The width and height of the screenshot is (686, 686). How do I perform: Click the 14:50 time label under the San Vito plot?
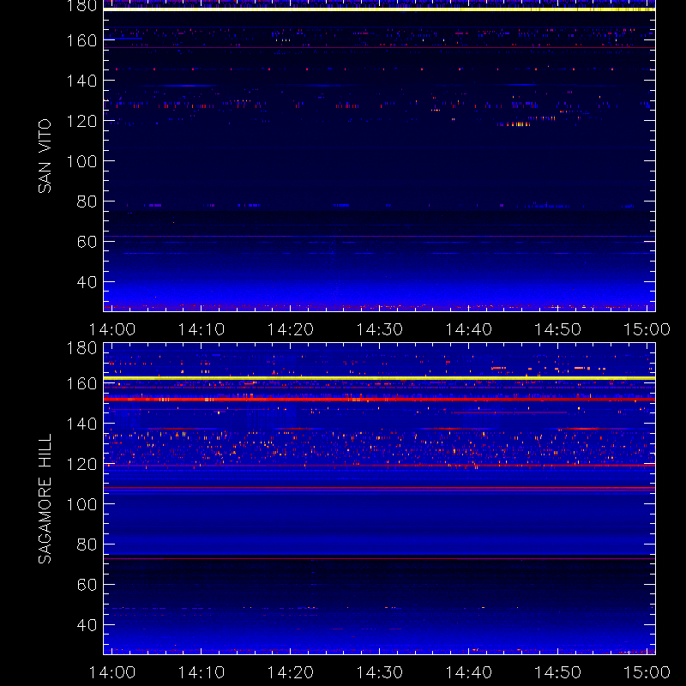pyautogui.click(x=558, y=329)
